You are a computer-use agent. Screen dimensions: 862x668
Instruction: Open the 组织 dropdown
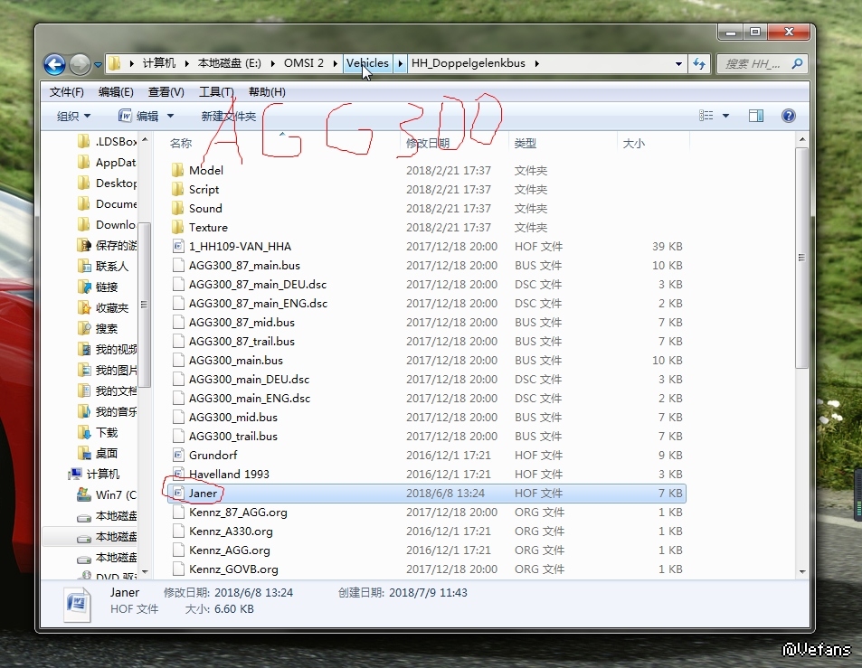click(x=73, y=116)
